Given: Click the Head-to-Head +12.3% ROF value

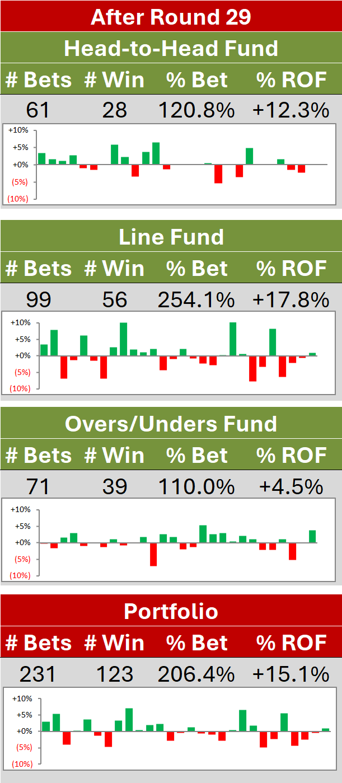Looking at the screenshot, I should click(291, 110).
